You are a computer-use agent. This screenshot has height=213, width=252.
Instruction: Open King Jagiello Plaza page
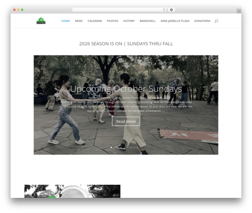175,21
